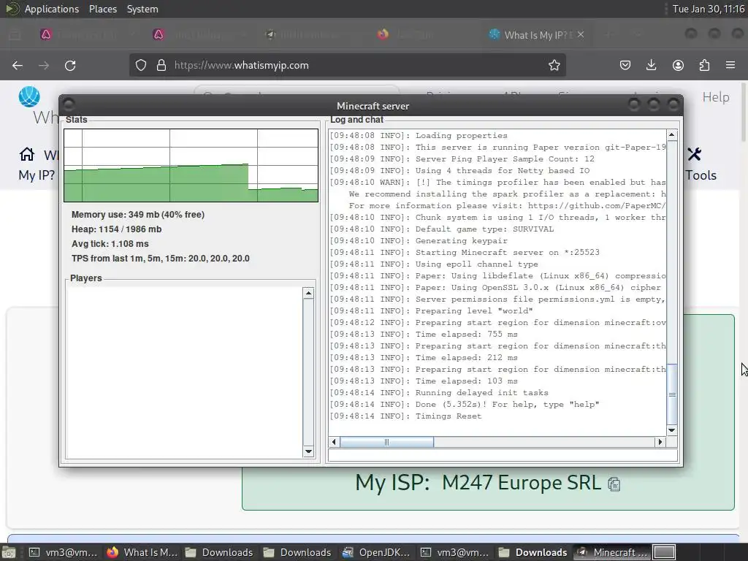Click the 'Timings Reset' log line
748x561 pixels.
[x=405, y=416]
